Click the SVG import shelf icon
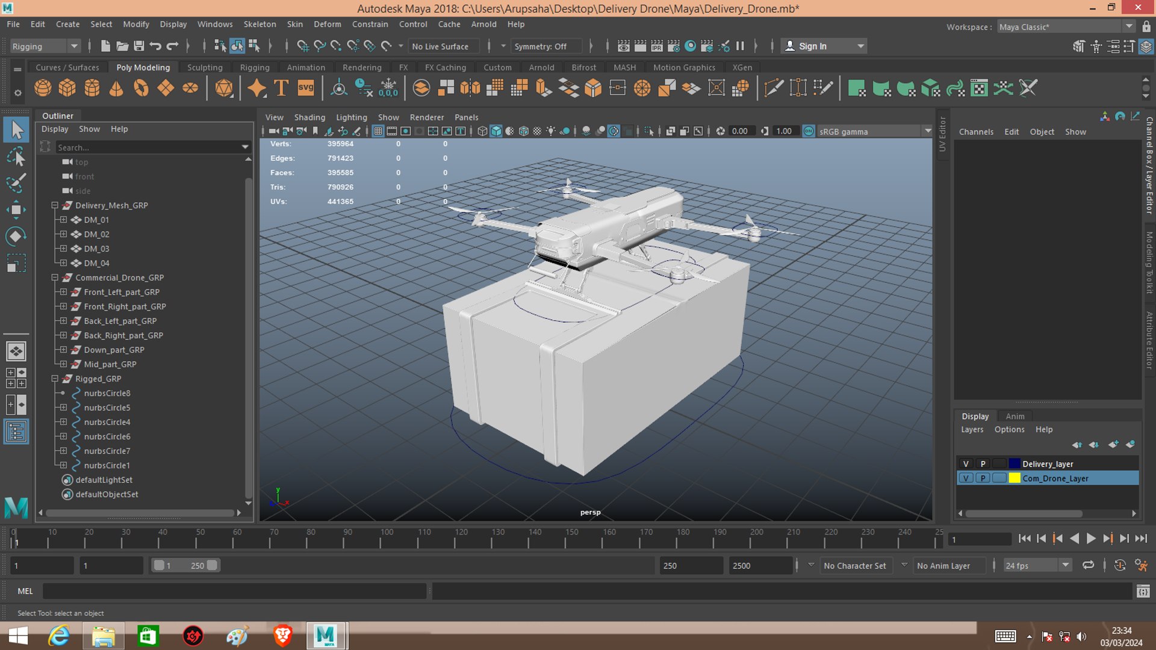 [306, 88]
